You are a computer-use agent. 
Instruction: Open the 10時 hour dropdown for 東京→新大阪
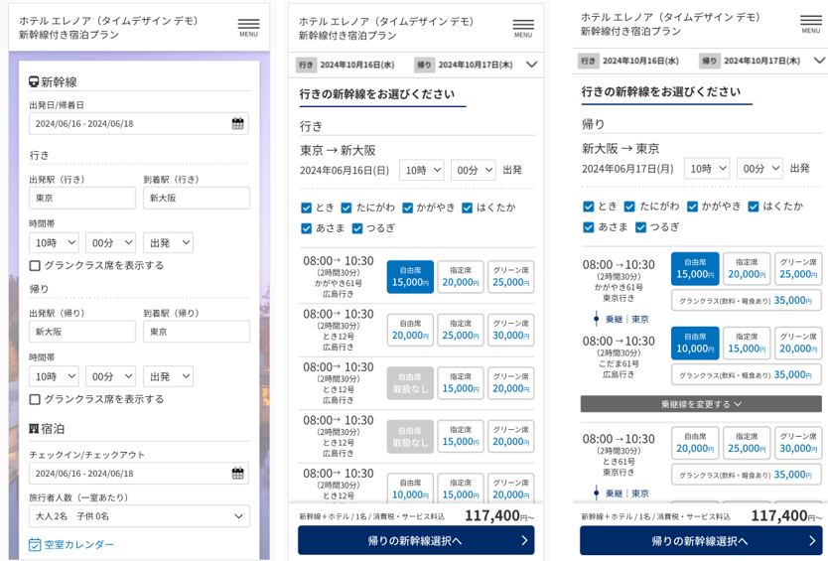(421, 170)
